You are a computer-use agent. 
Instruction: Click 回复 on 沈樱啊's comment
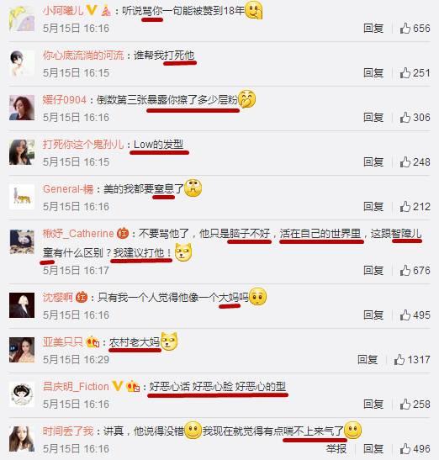(373, 315)
